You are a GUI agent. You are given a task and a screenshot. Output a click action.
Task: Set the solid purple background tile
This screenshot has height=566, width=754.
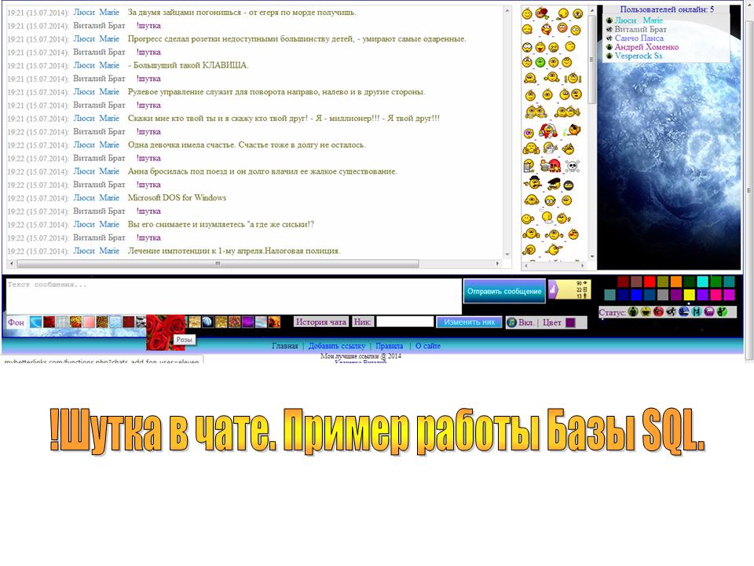tap(248, 322)
